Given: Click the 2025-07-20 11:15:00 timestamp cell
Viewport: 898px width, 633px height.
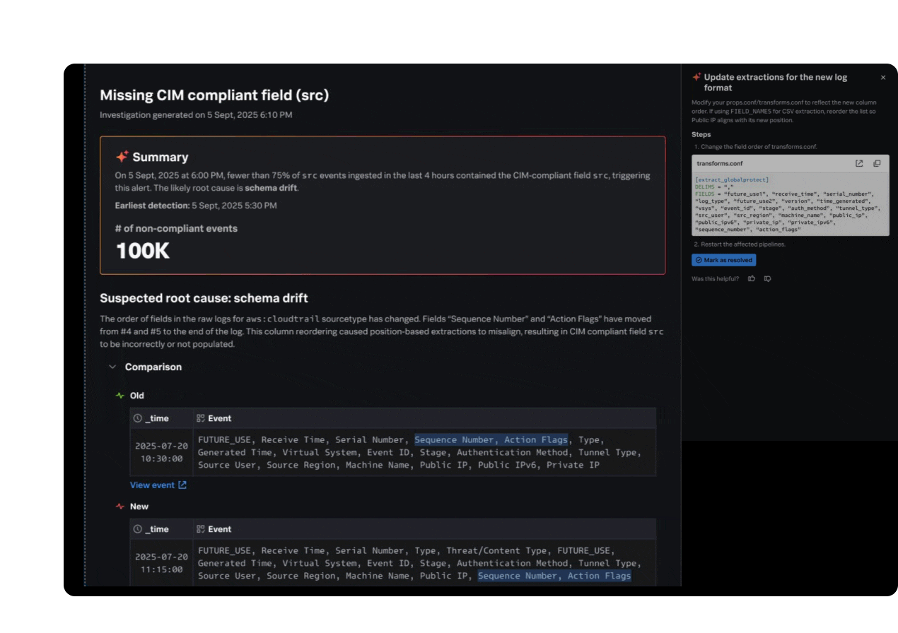Looking at the screenshot, I should pyautogui.click(x=161, y=563).
